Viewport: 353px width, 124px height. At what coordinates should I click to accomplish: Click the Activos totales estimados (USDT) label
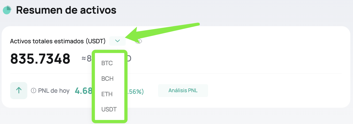58,41
